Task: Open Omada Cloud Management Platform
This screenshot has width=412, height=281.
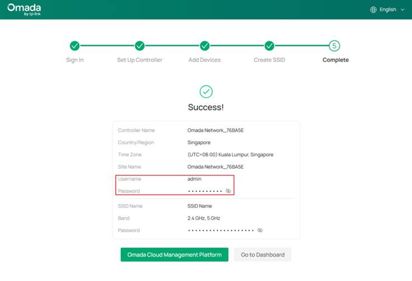Action: coord(174,255)
